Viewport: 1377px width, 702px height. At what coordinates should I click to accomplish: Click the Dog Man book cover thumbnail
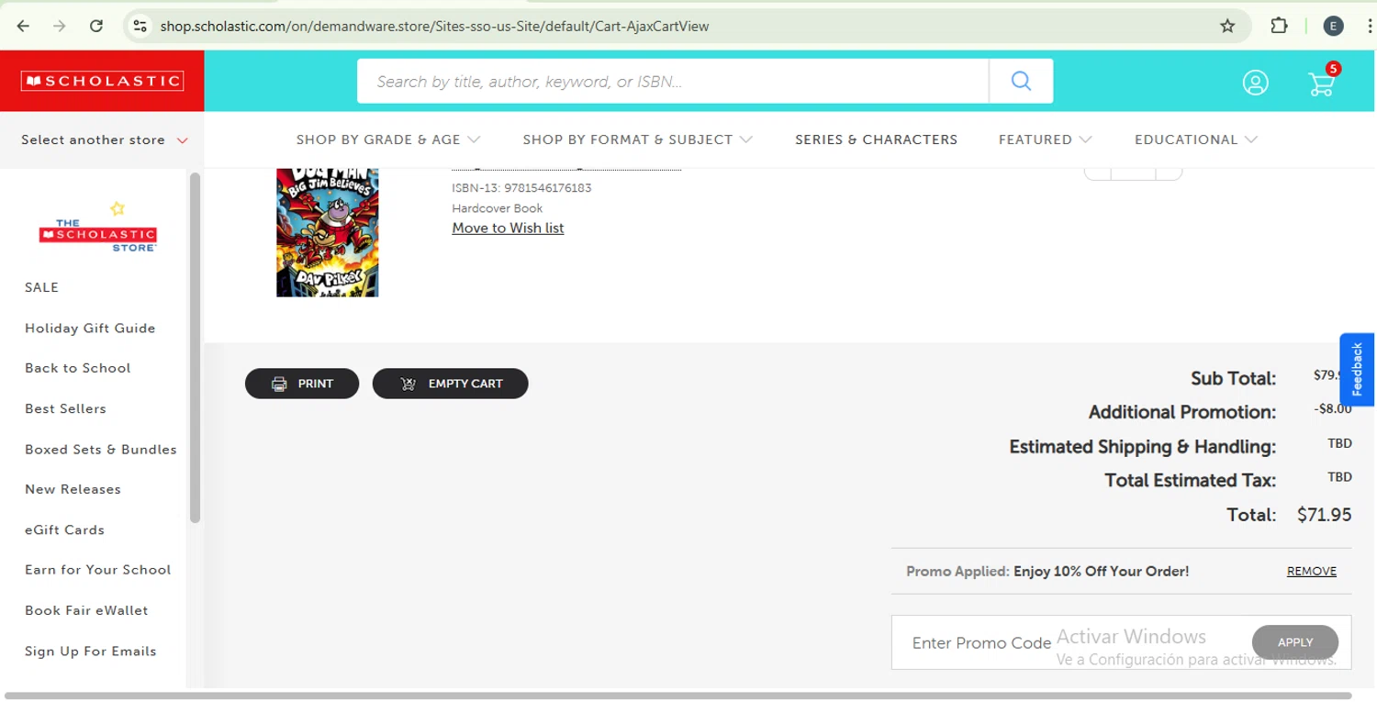click(328, 231)
